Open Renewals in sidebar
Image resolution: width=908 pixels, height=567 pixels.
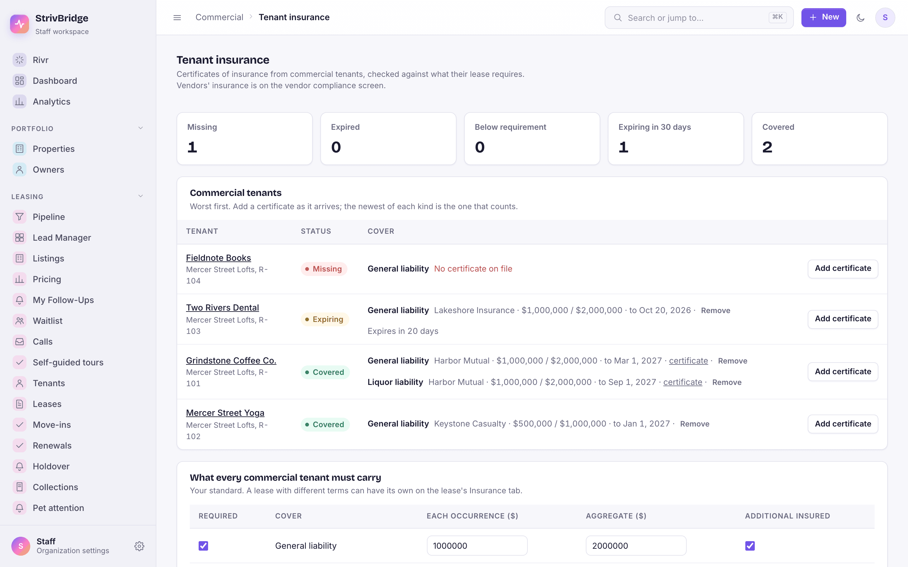click(78, 445)
